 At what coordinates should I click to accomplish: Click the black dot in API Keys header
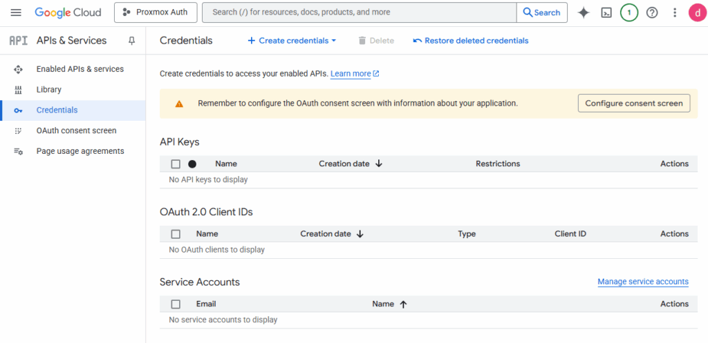pos(192,164)
